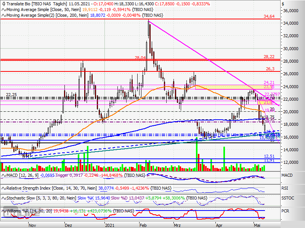The image size is (305, 228).
Task: Click the candlestick icon before Translate Bio title
Action: (x=3, y=4)
